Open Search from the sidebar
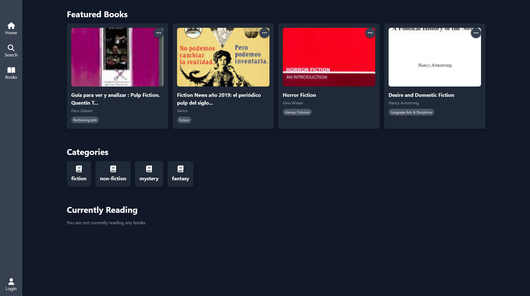The height and width of the screenshot is (296, 530). 11,51
